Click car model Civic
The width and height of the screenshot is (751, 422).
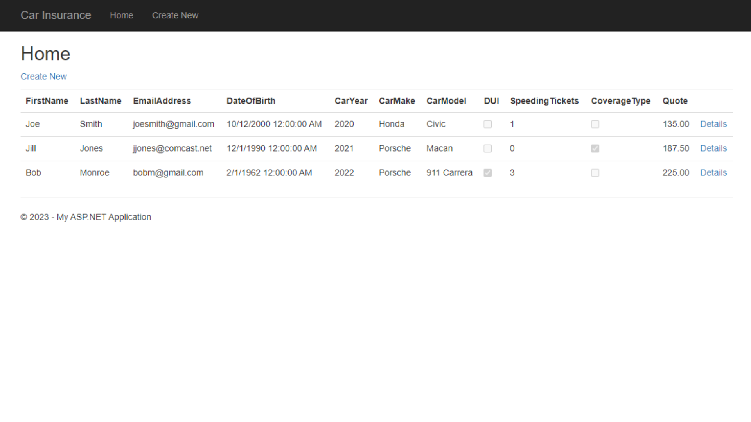pyautogui.click(x=436, y=124)
